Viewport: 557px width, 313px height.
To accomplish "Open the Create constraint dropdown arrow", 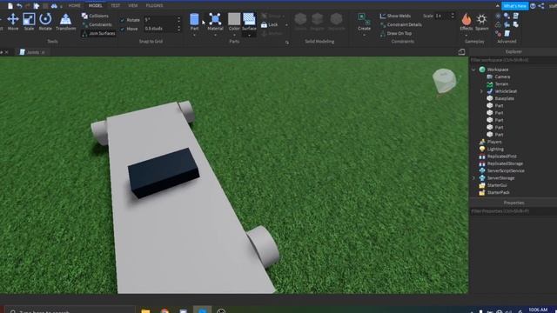I will (364, 36).
